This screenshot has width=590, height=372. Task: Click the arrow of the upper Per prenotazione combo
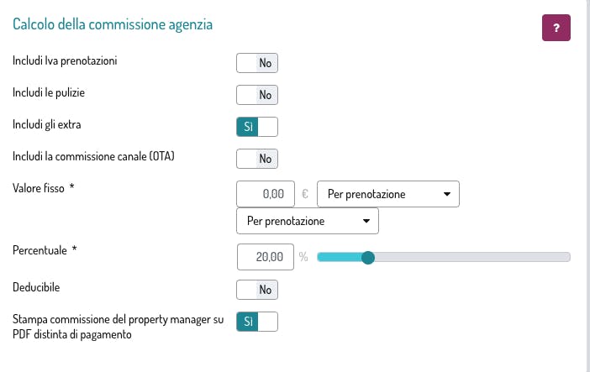coord(446,194)
